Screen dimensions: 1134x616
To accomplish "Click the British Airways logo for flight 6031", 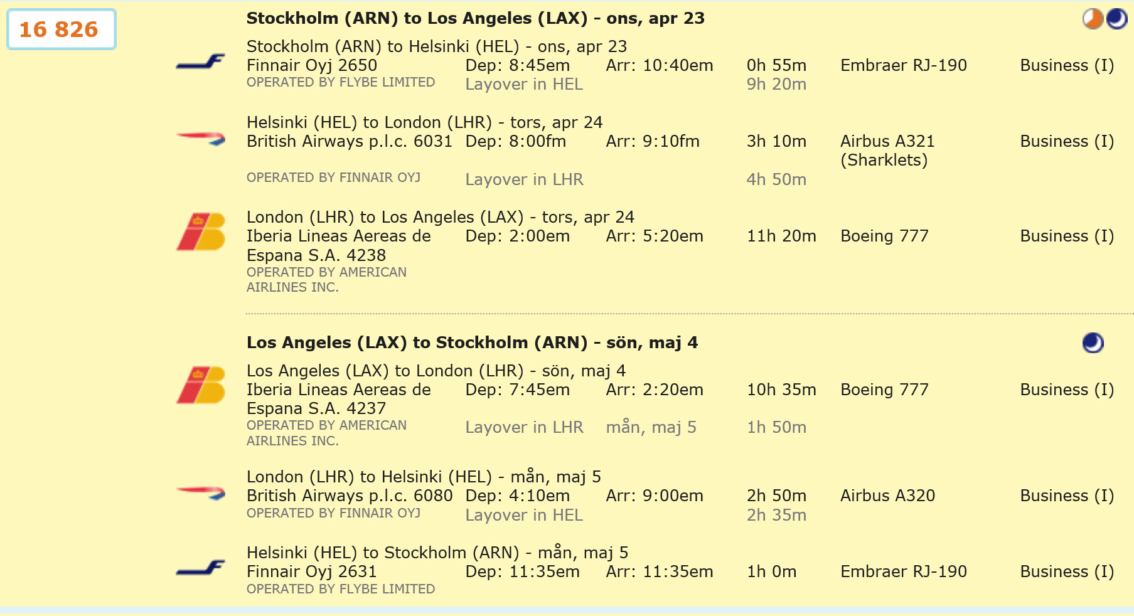I will 201,139.
